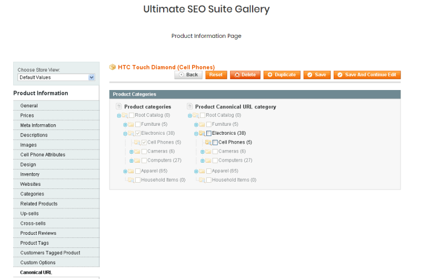Open the Meta Information tab
This screenshot has height=279, width=421.
[x=56, y=125]
